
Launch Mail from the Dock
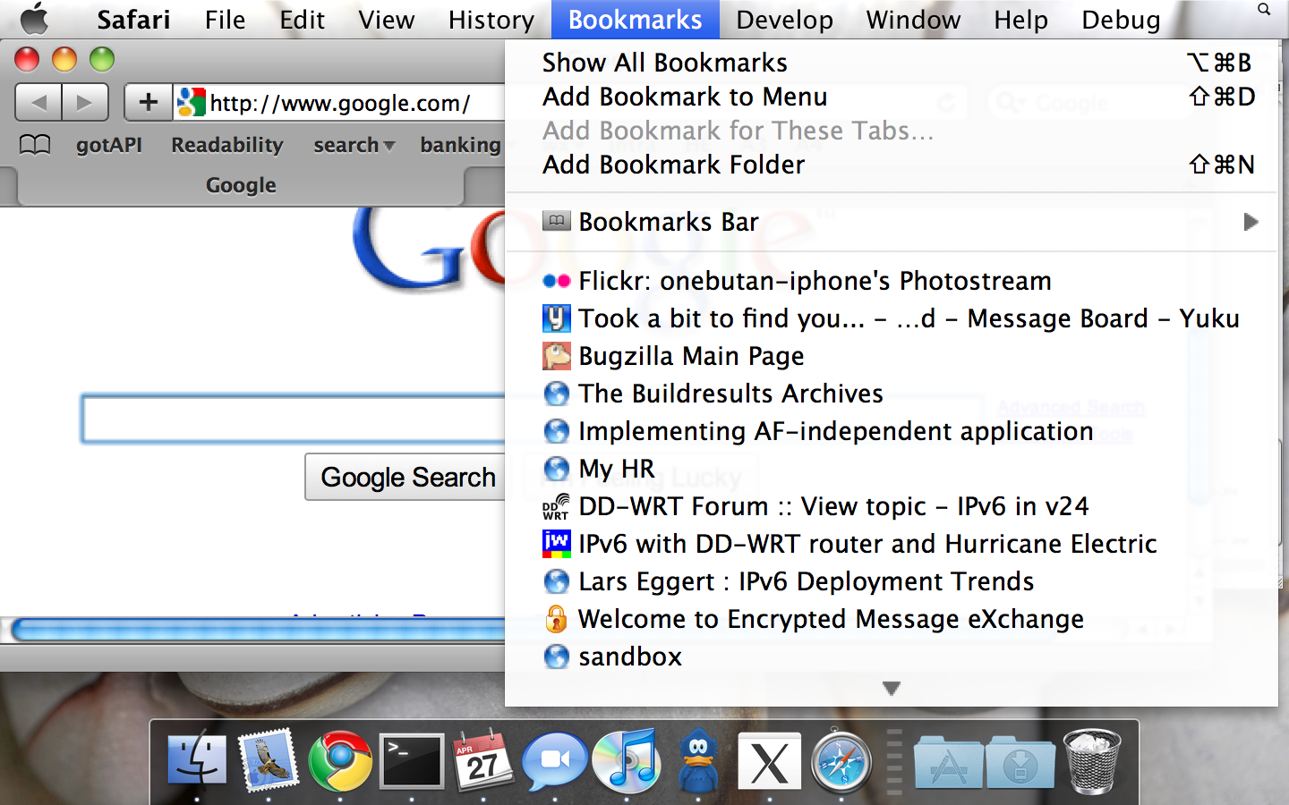pos(269,759)
